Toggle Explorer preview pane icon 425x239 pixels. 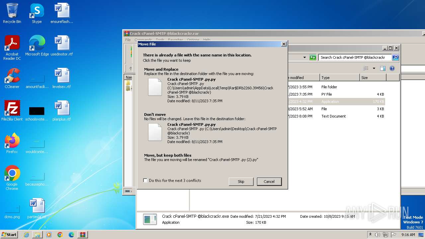[x=383, y=68]
